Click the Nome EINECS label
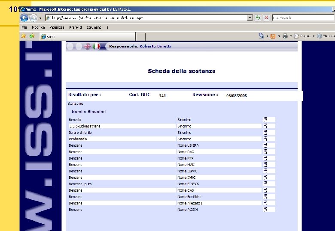The height and width of the screenshot is (231, 335). tap(188, 184)
